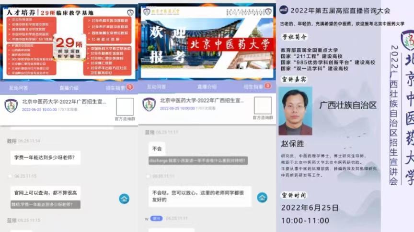
Task: Open 官方咨询群 QR code beside 1787次观看 title
Action: [263, 106]
